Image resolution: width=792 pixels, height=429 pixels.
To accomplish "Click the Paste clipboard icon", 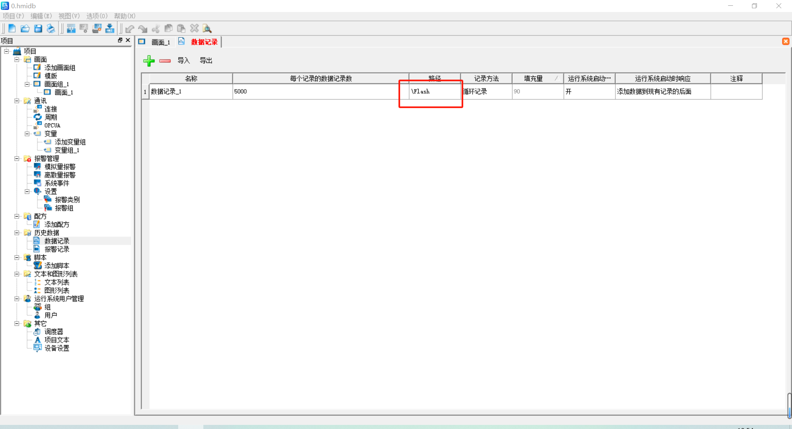I will (x=181, y=28).
